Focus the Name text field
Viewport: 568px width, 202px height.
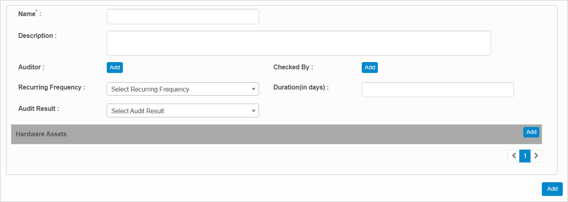click(182, 17)
